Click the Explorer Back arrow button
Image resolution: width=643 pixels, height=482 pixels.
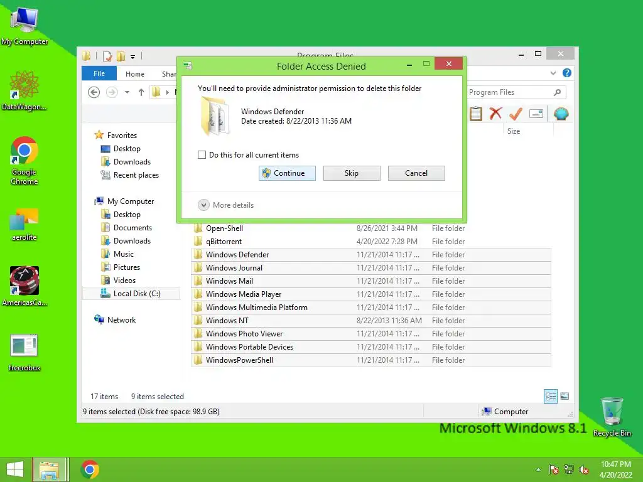tap(94, 92)
